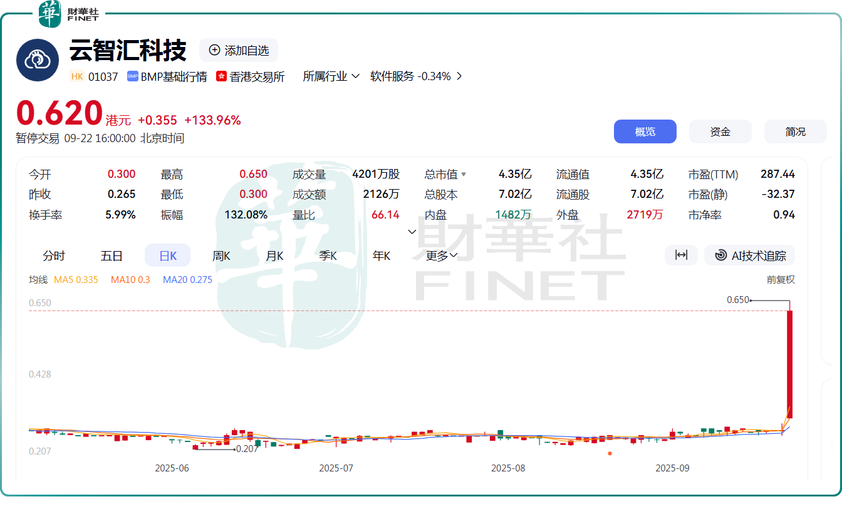This screenshot has width=842, height=509.
Task: Click the 2025-09 date axis label
Action: tap(672, 468)
